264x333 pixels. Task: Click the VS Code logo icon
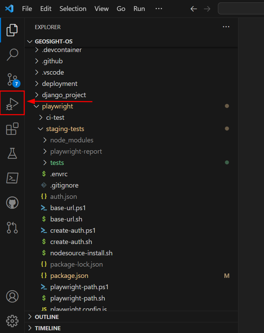(9, 9)
